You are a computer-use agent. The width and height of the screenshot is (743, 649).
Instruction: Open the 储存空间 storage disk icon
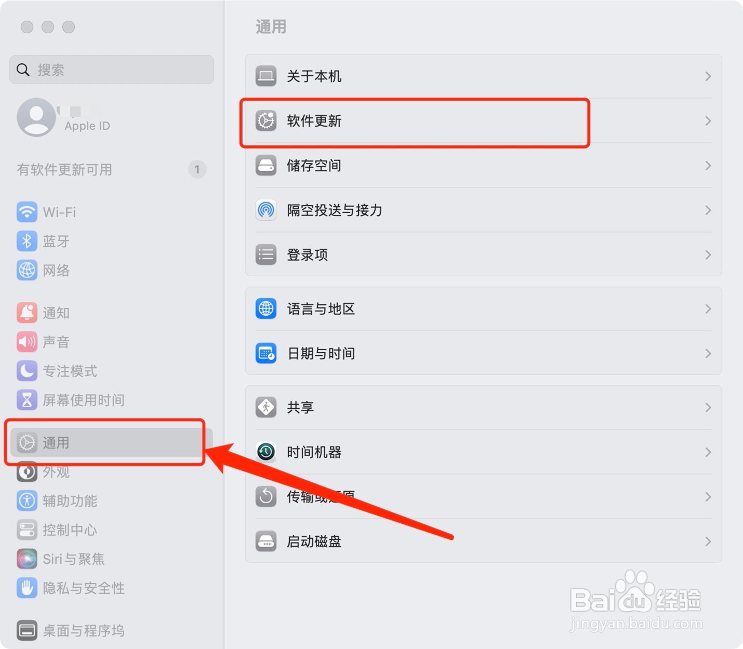[x=266, y=165]
